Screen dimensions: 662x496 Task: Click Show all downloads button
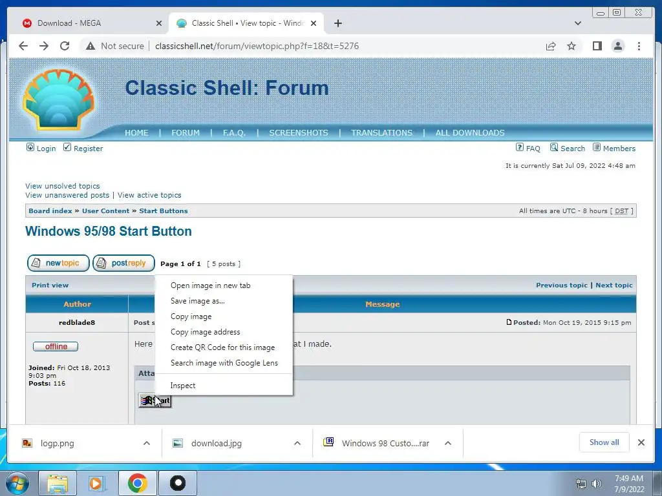[x=604, y=442]
